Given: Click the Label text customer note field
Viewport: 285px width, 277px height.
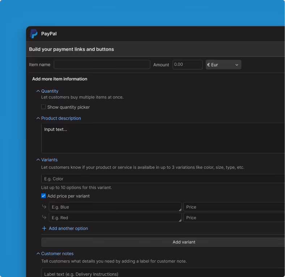Looking at the screenshot, I should (x=163, y=272).
